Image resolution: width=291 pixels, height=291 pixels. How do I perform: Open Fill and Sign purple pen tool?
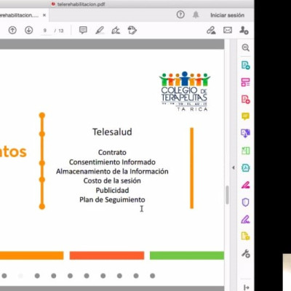(x=245, y=220)
